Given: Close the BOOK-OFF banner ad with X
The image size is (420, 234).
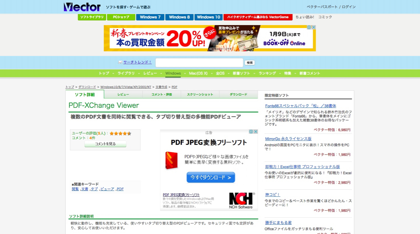Looking at the screenshot, I should click(314, 27).
